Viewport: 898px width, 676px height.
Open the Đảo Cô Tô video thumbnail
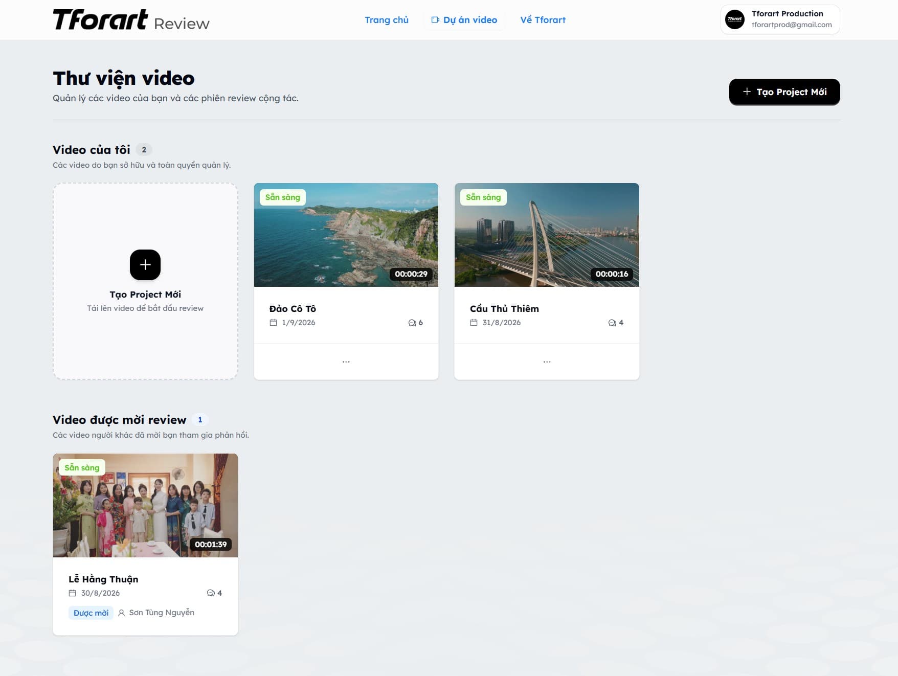tap(346, 235)
